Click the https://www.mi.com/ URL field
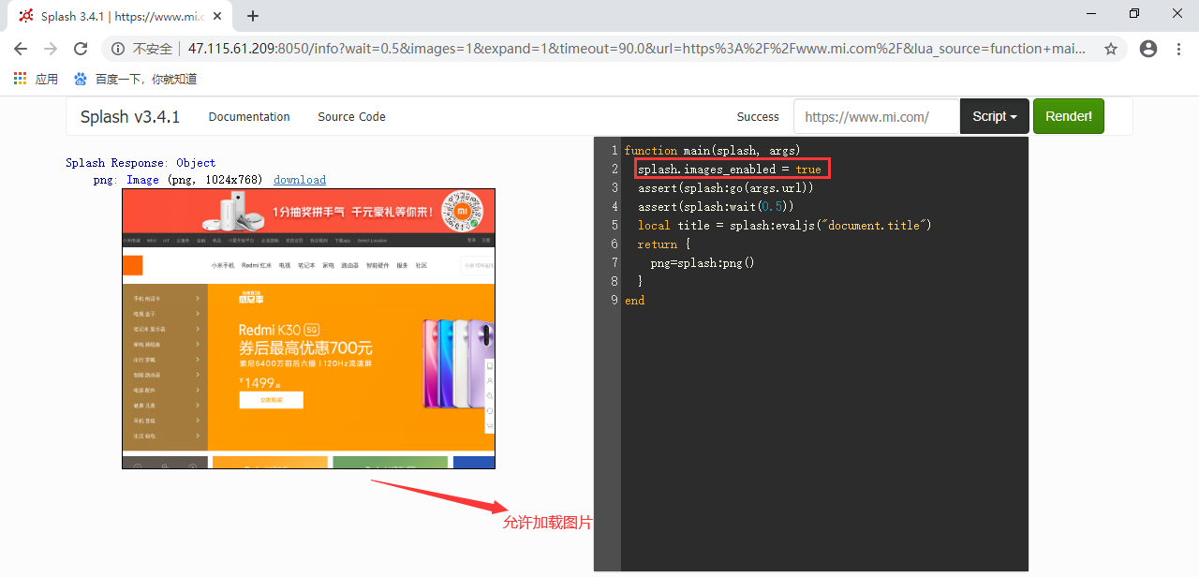 coord(877,117)
